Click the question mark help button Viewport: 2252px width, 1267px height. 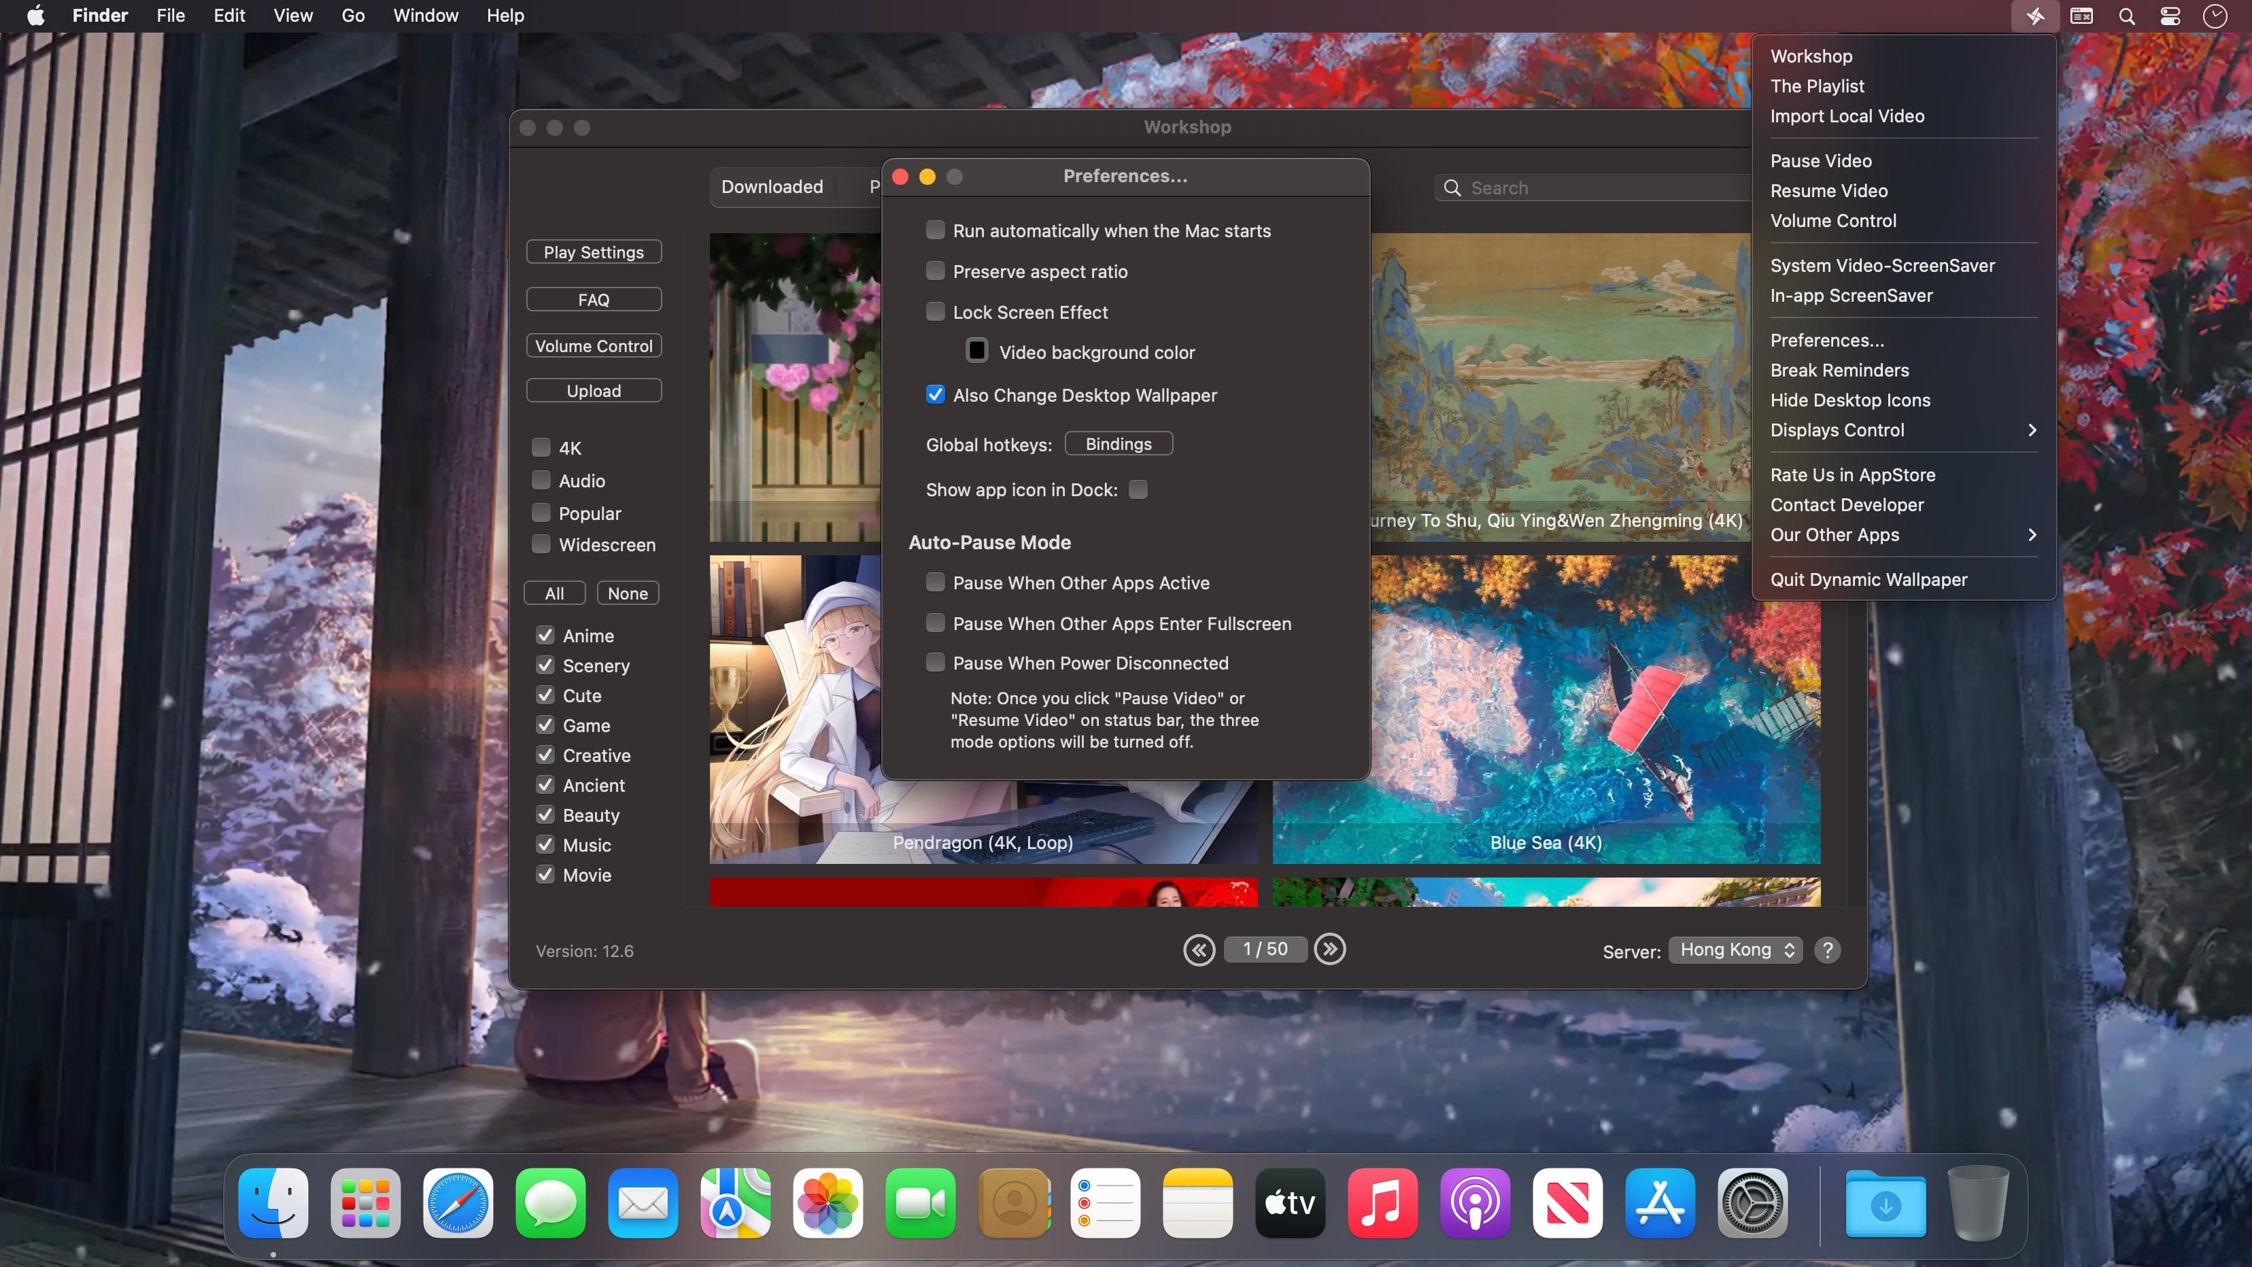1827,950
